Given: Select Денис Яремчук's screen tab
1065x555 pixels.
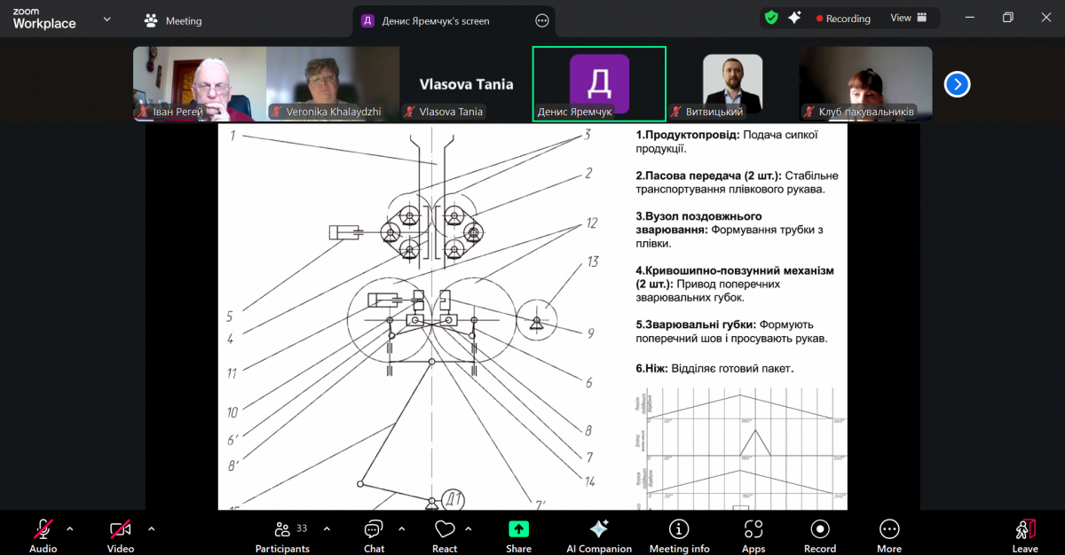Looking at the screenshot, I should 435,20.
